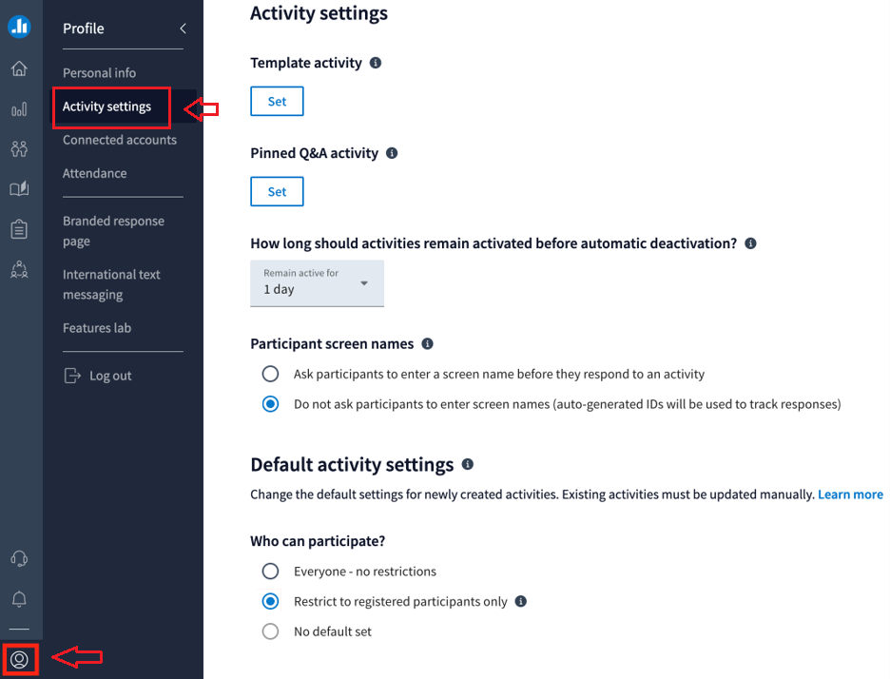The width and height of the screenshot is (890, 679).
Task: Collapse the Profile panel with the chevron
Action: tap(183, 29)
